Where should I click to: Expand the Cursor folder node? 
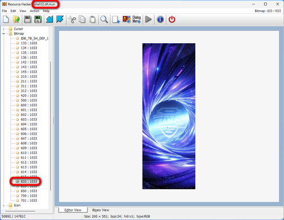3,29
